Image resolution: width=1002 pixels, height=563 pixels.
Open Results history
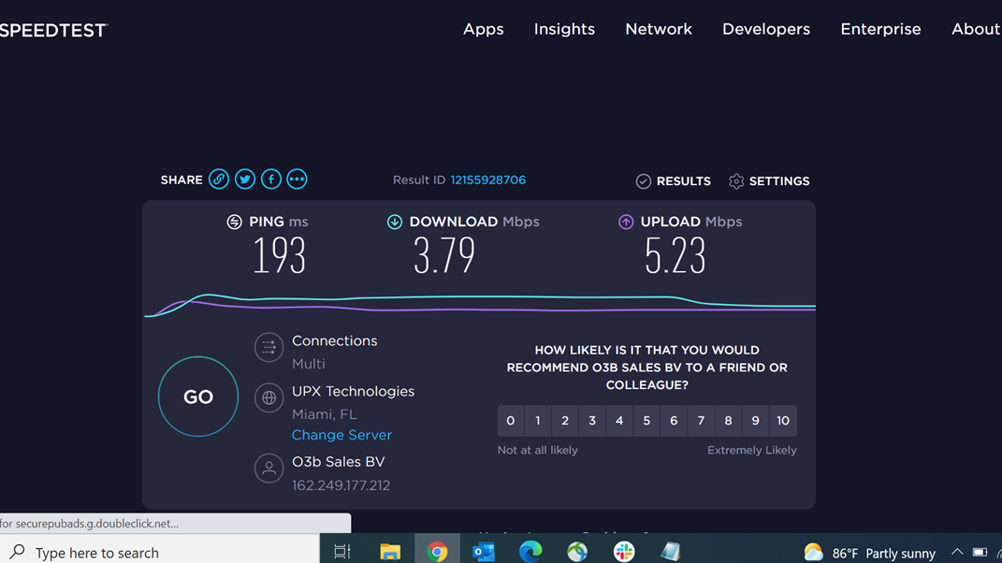[674, 181]
